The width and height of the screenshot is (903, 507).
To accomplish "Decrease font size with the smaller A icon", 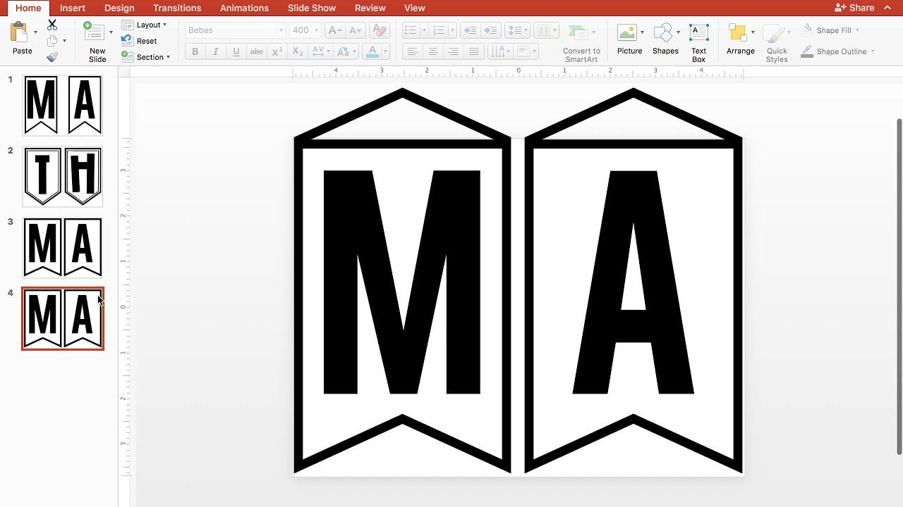I will (x=356, y=30).
